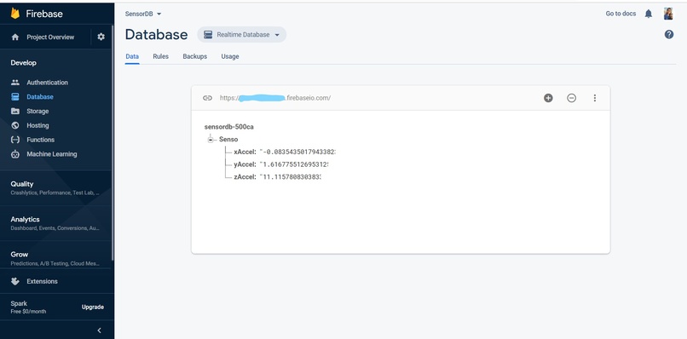Image resolution: width=687 pixels, height=339 pixels.
Task: Open the help question mark icon
Action: pos(669,35)
